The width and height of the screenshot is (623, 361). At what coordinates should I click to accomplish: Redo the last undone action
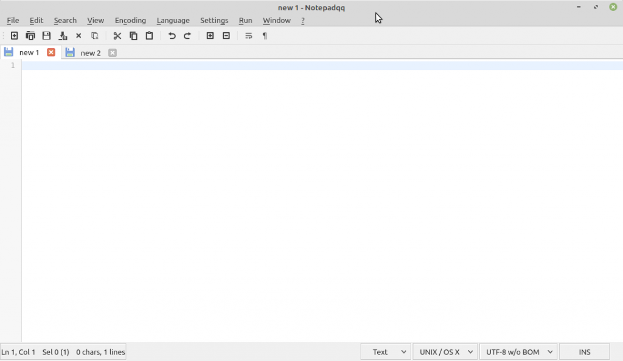click(x=187, y=36)
